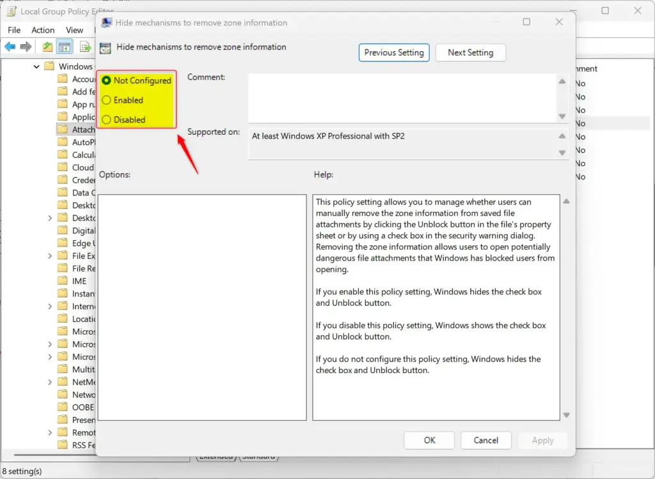Screen dimensions: 655x479
Task: Open the File menu in Group Policy Editor
Action: (14, 30)
